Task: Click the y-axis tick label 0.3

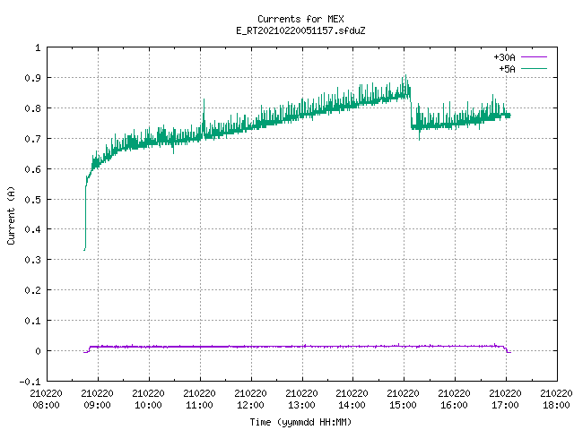Action: [32, 260]
